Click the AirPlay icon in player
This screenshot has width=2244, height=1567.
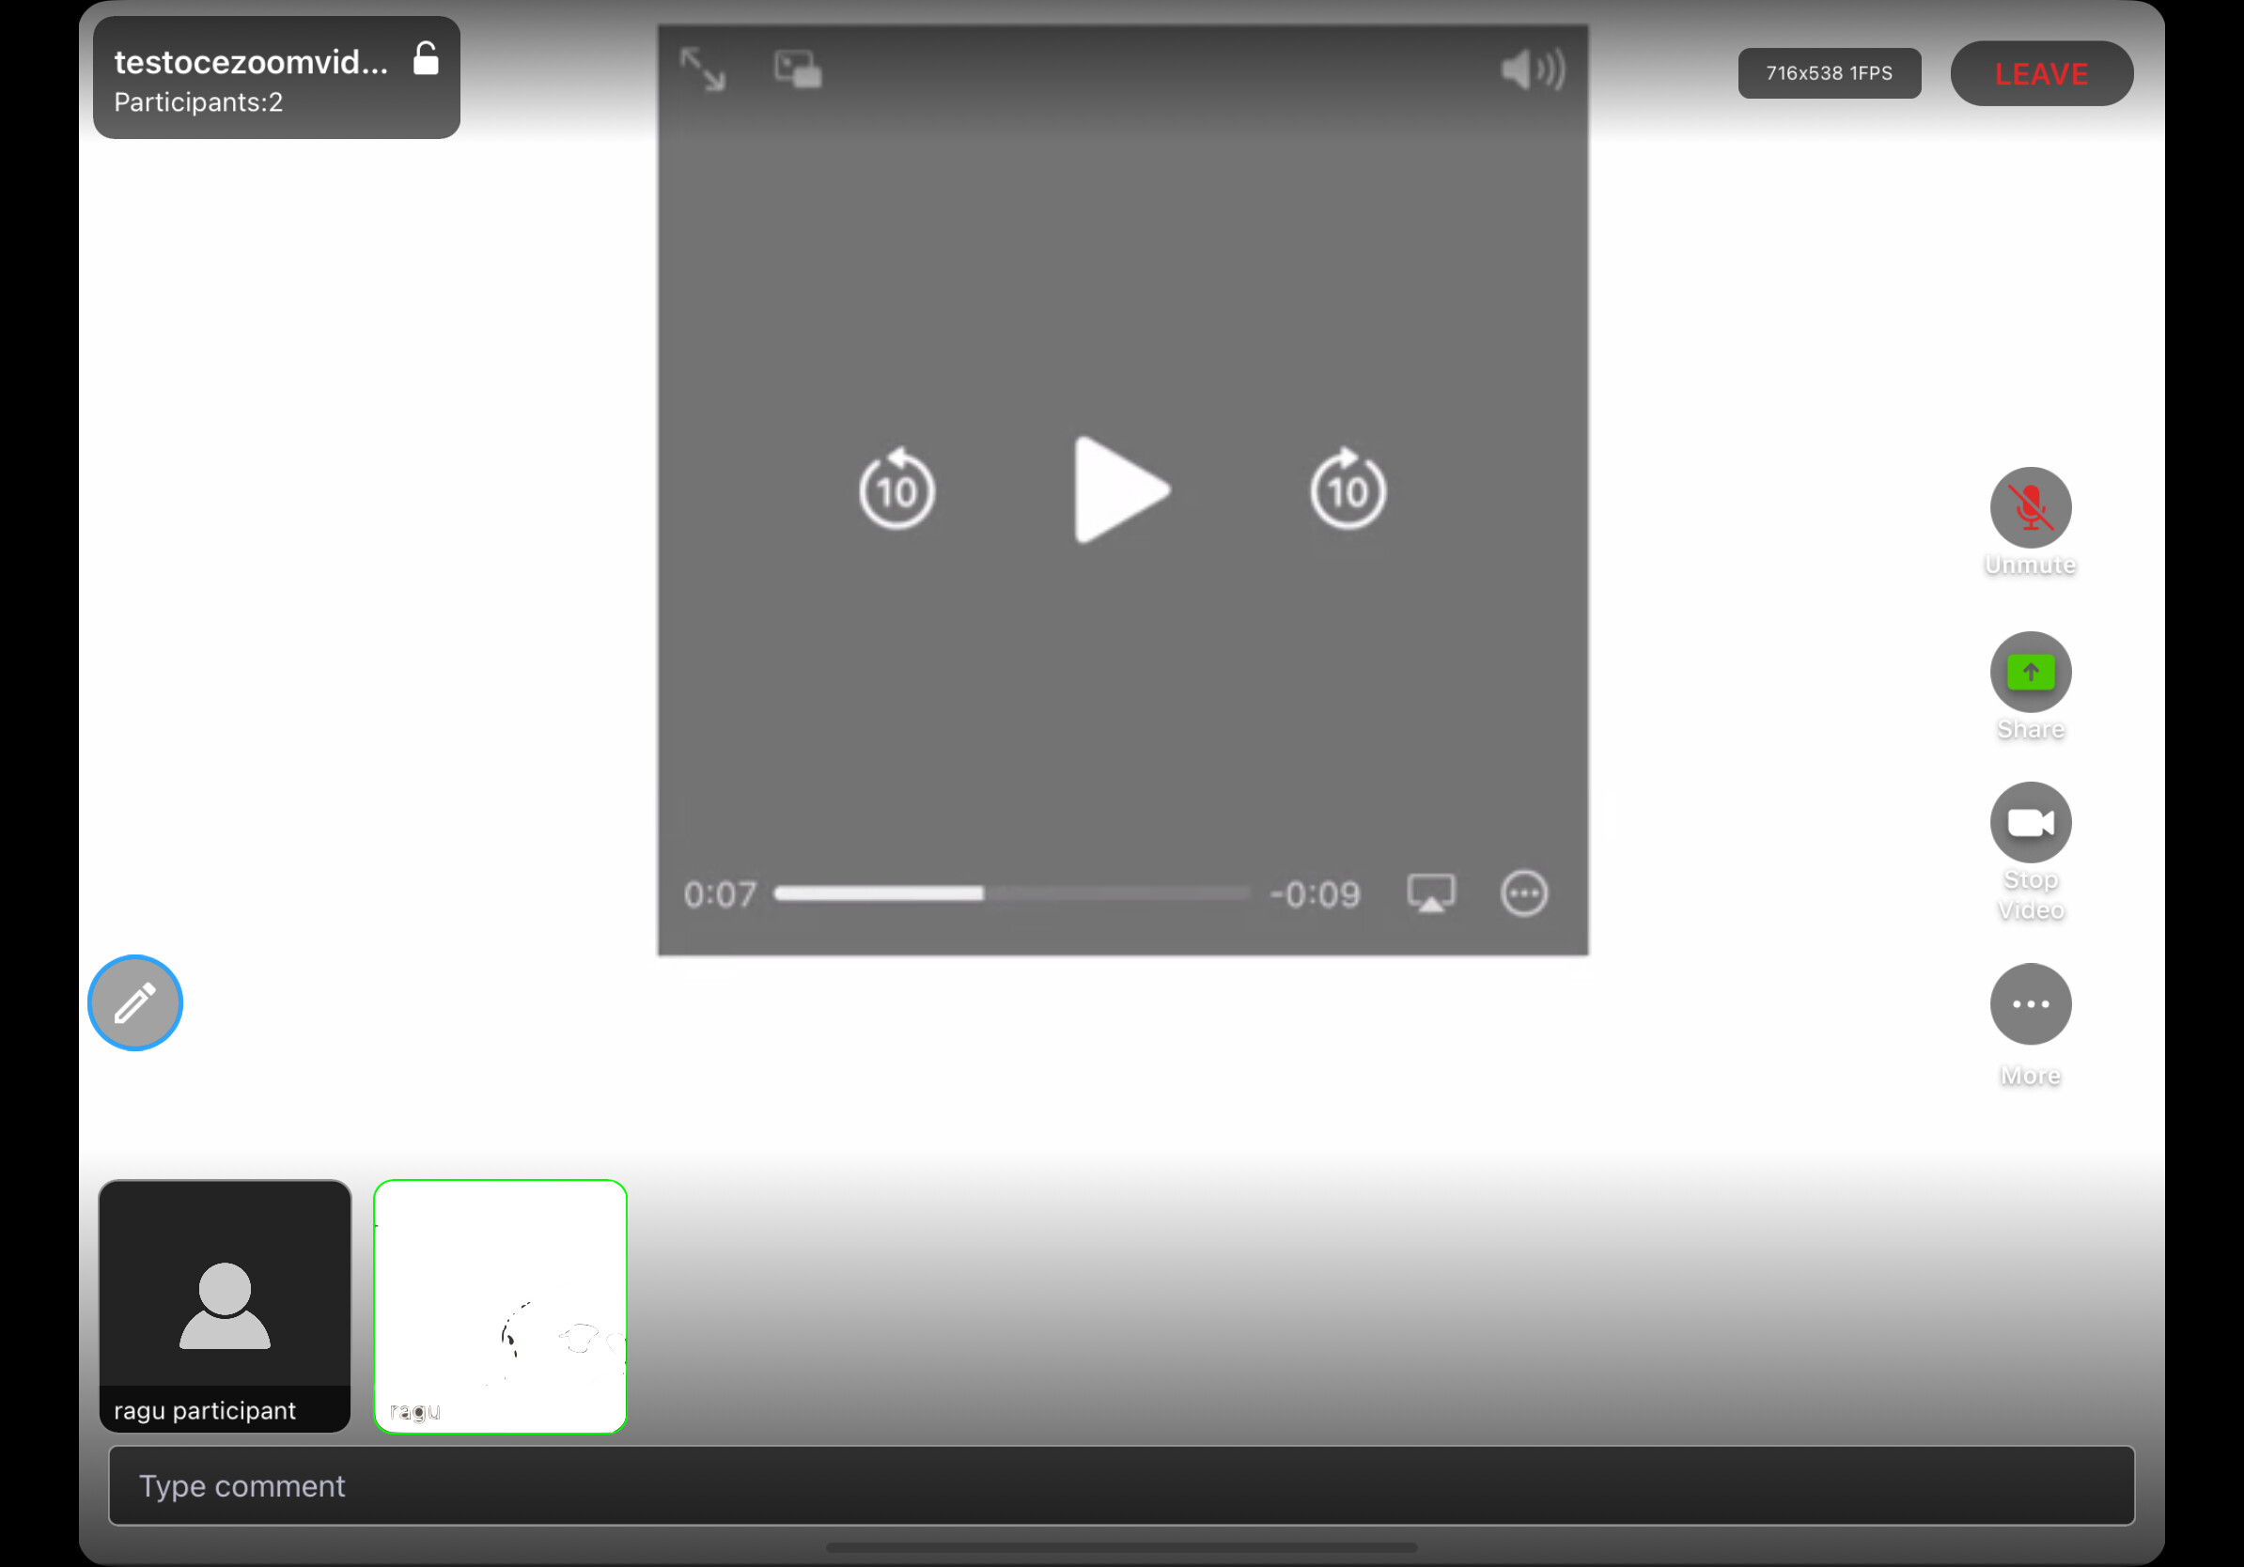[x=1430, y=892]
